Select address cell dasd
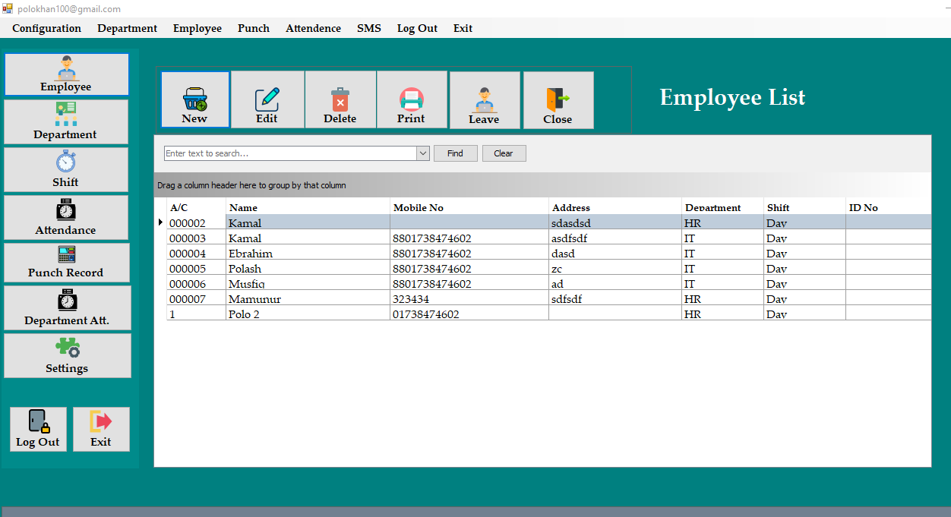 click(615, 253)
